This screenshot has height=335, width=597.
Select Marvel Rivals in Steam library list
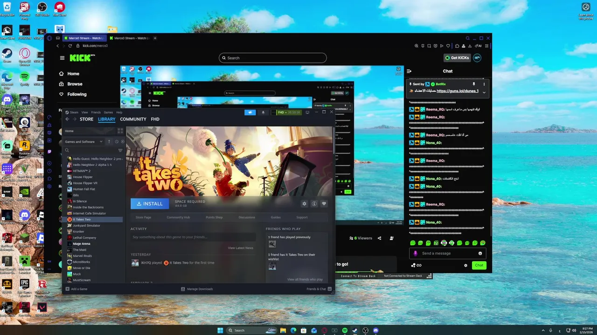coord(82,255)
